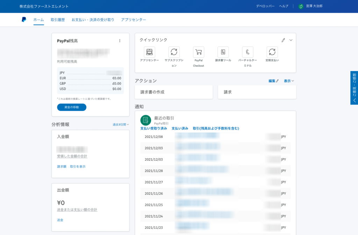Click the 請求書の作成 action card

[174, 92]
